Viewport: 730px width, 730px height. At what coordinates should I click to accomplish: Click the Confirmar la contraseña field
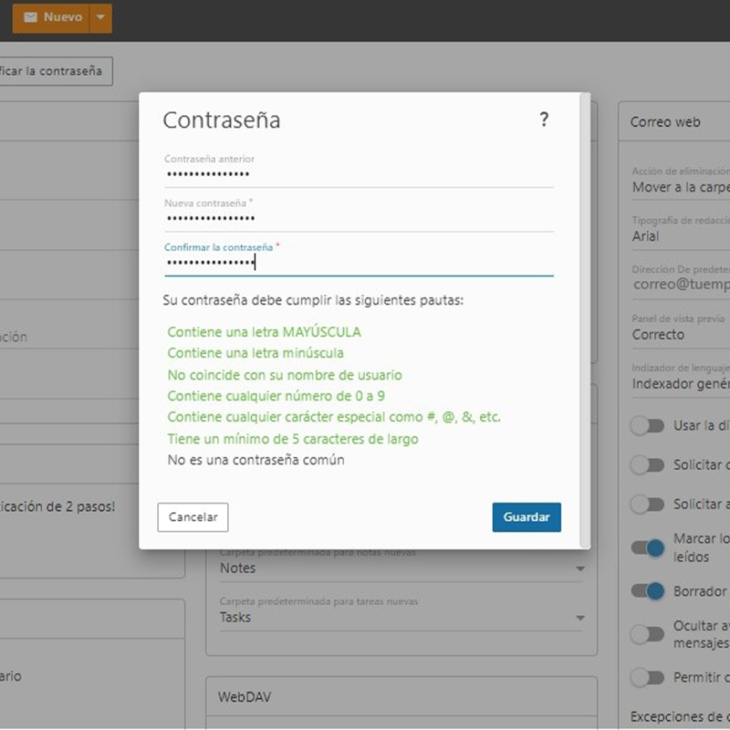(x=358, y=263)
